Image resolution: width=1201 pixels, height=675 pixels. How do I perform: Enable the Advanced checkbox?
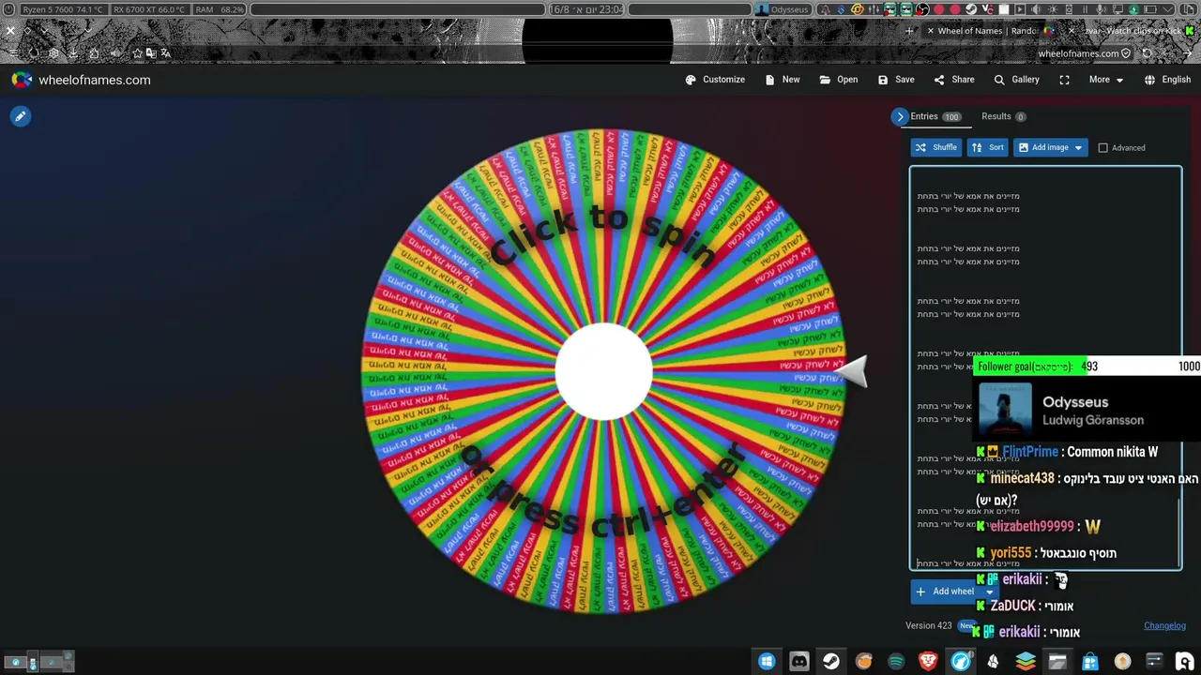[x=1103, y=147]
